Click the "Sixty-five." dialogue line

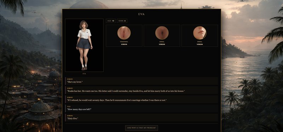(x=141, y=117)
